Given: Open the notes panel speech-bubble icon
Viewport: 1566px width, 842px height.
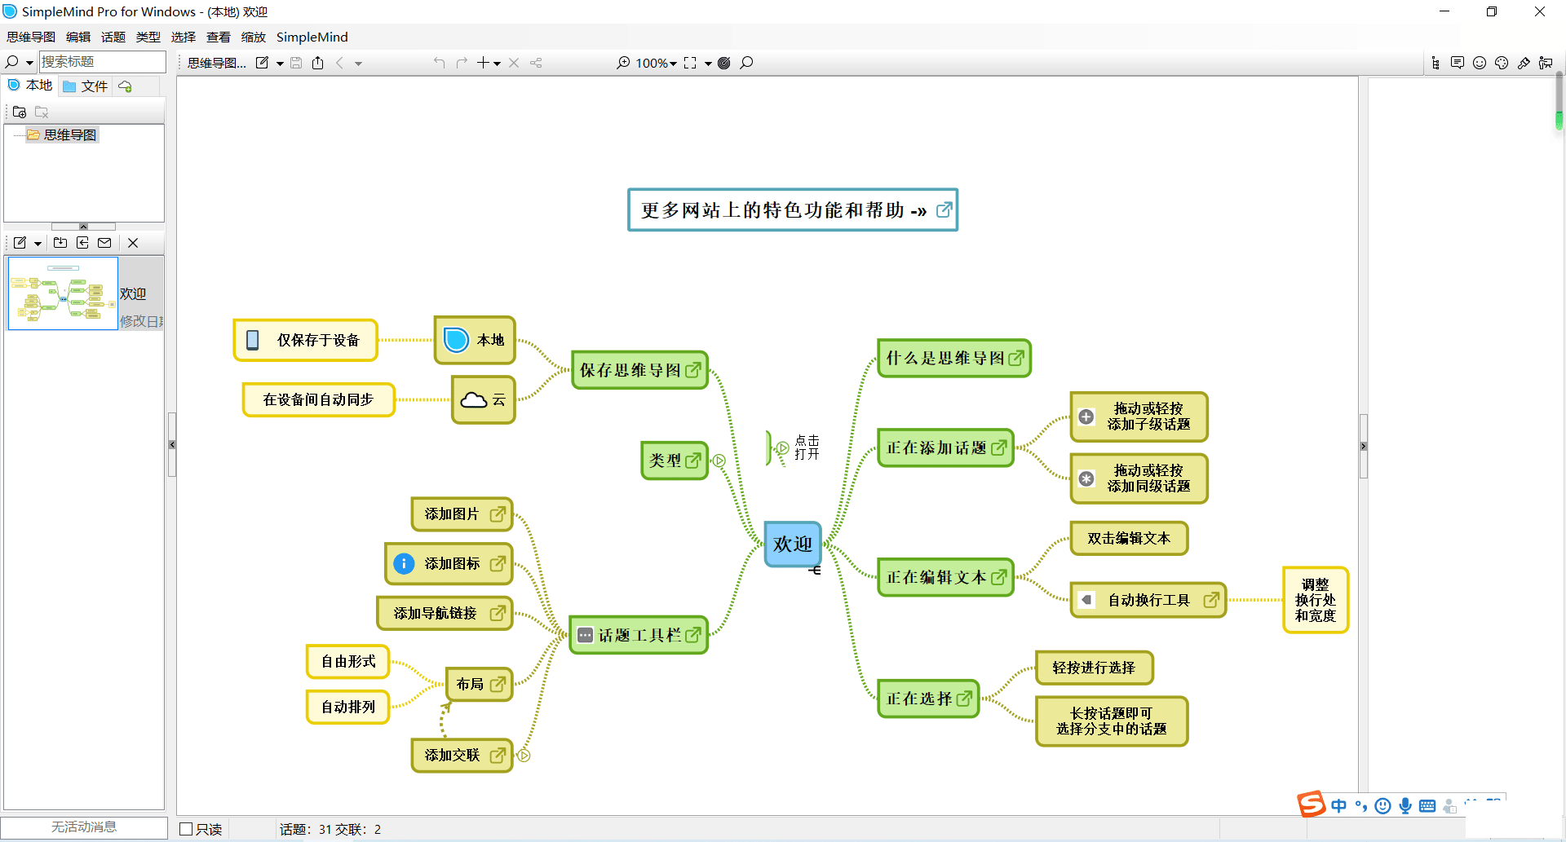Looking at the screenshot, I should (1458, 63).
